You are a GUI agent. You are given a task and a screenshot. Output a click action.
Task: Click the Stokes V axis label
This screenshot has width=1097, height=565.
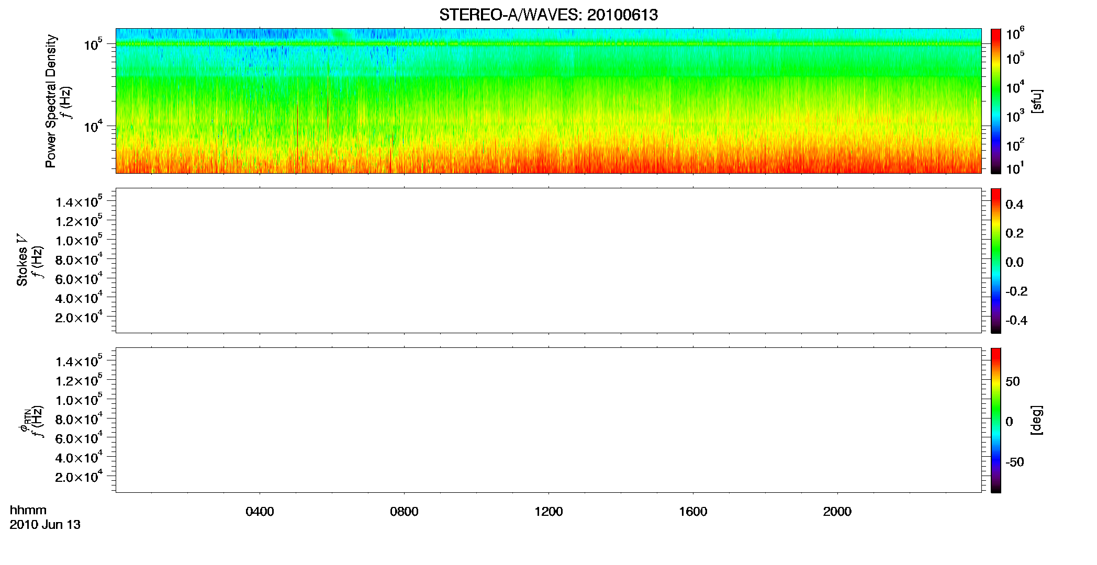coord(23,260)
